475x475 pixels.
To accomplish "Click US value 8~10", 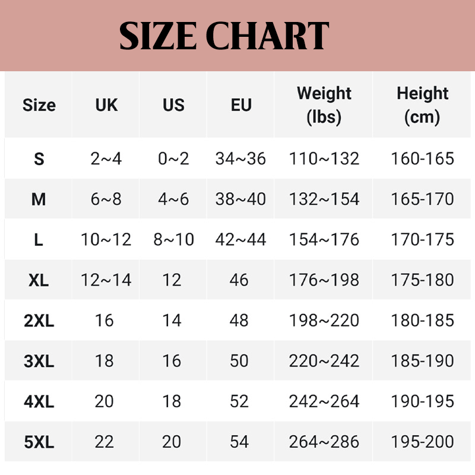I will pos(173,240).
